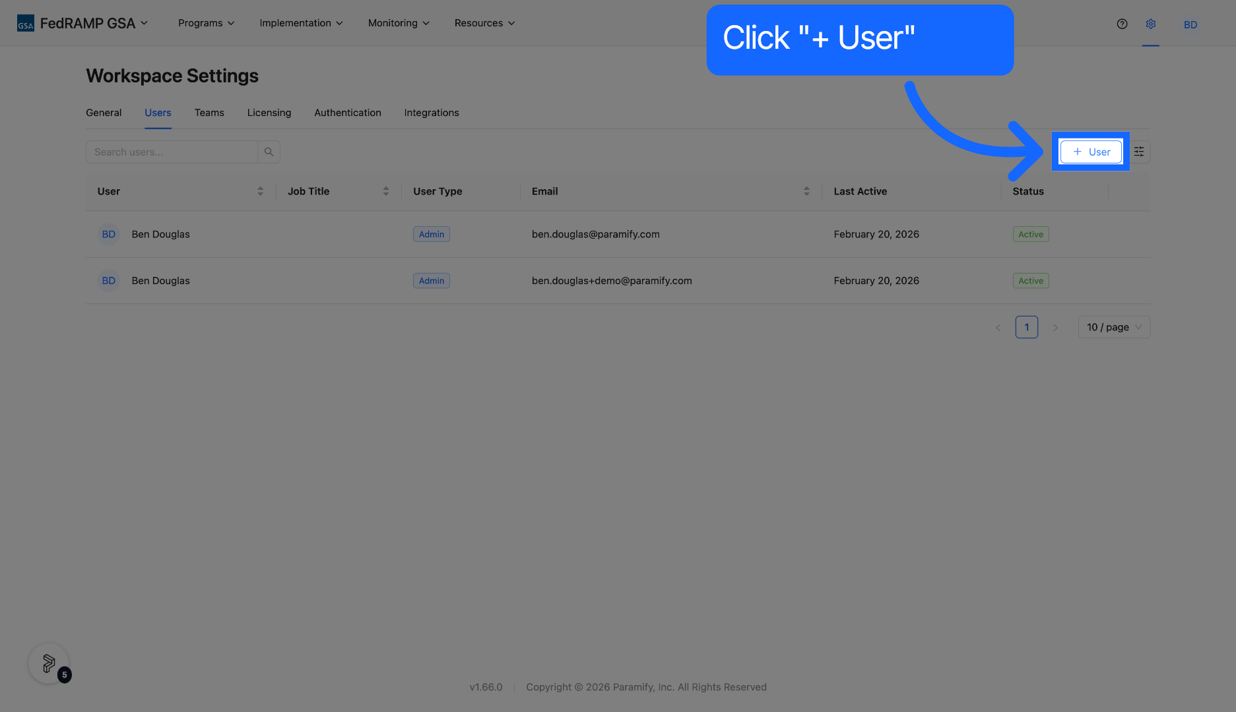This screenshot has height=712, width=1236.
Task: Click the v1.66.0 version text
Action: tap(486, 687)
